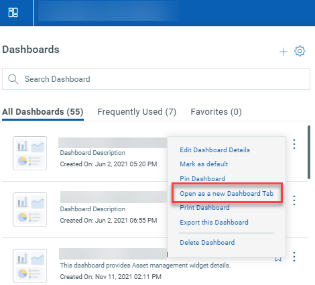
Task: Click the Dashboards heading
Action: tap(31, 50)
